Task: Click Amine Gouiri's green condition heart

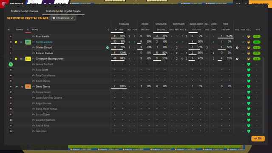Action: pos(249,92)
